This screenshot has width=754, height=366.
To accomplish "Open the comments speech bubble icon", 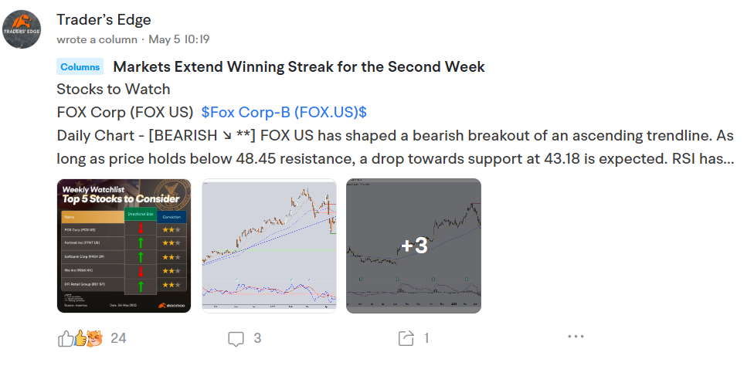I will (236, 339).
